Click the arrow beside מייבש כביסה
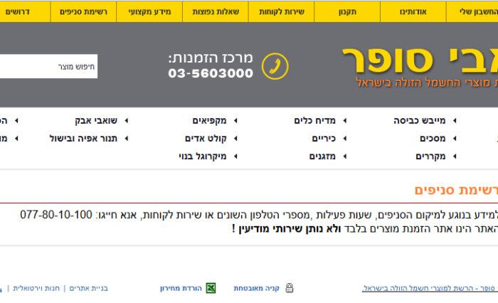498x303 pixels. [455, 121]
